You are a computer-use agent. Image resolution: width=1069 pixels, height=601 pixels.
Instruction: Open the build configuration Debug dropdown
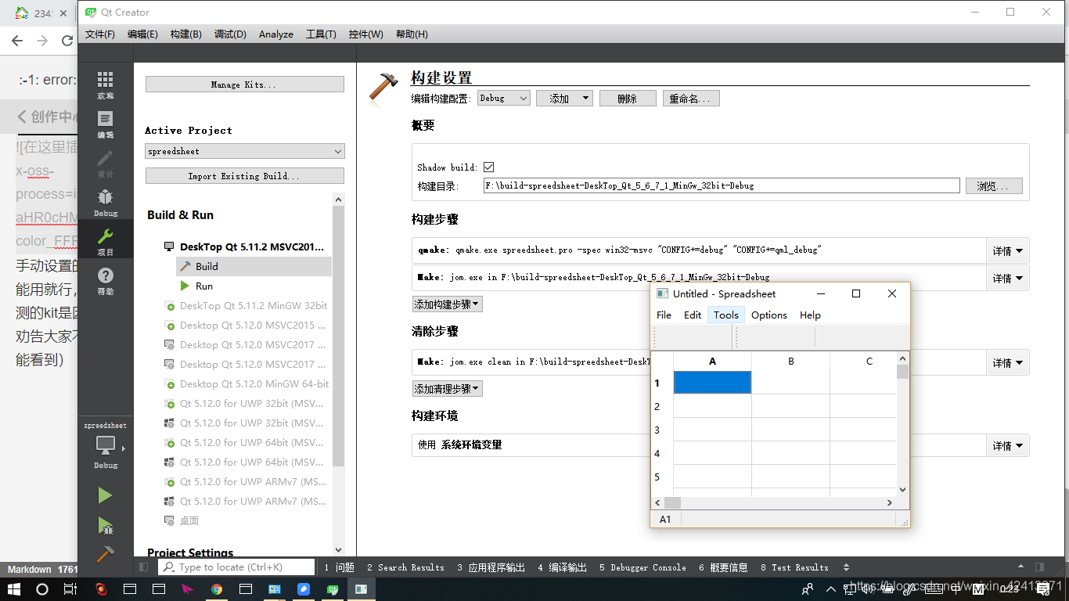pyautogui.click(x=503, y=99)
